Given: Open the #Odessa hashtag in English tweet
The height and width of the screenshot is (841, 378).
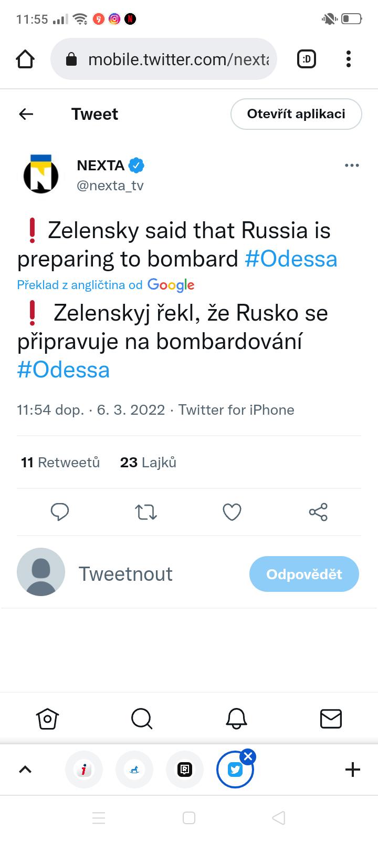Looking at the screenshot, I should 291,259.
